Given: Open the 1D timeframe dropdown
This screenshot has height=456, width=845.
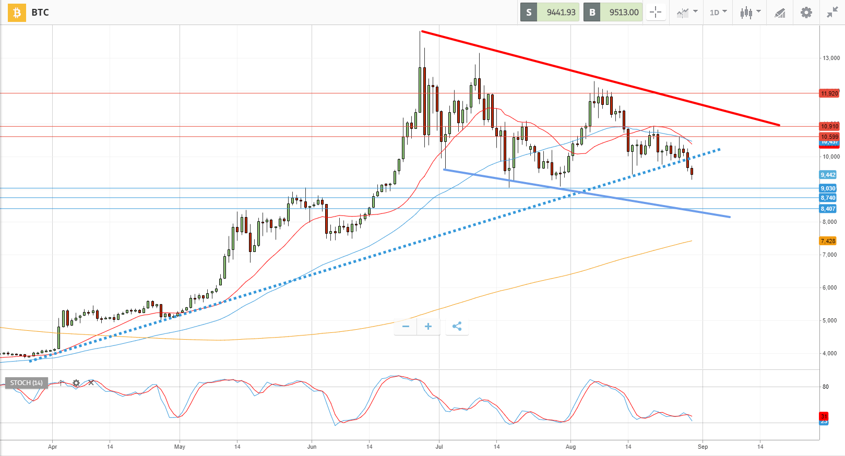Looking at the screenshot, I should (x=718, y=12).
